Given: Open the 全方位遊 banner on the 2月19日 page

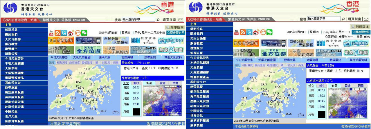Looking at the screenshot, I should [273, 52].
